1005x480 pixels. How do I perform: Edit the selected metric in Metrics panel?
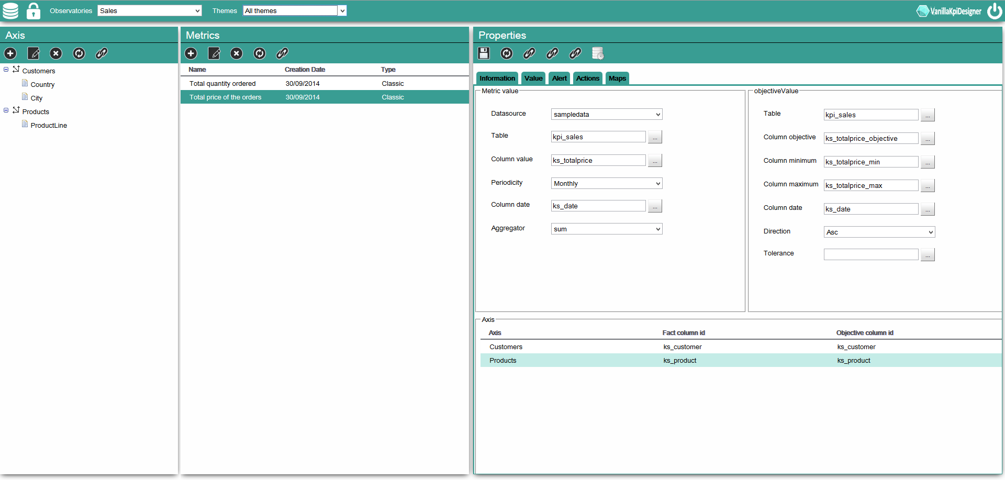click(214, 53)
